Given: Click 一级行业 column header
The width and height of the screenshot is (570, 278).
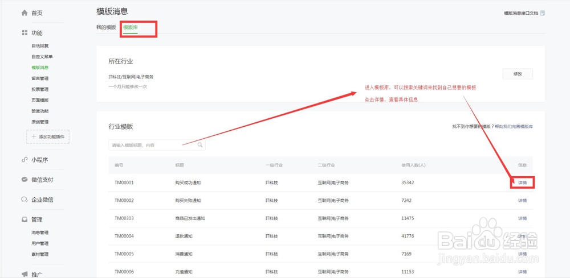Looking at the screenshot, I should [274, 165].
